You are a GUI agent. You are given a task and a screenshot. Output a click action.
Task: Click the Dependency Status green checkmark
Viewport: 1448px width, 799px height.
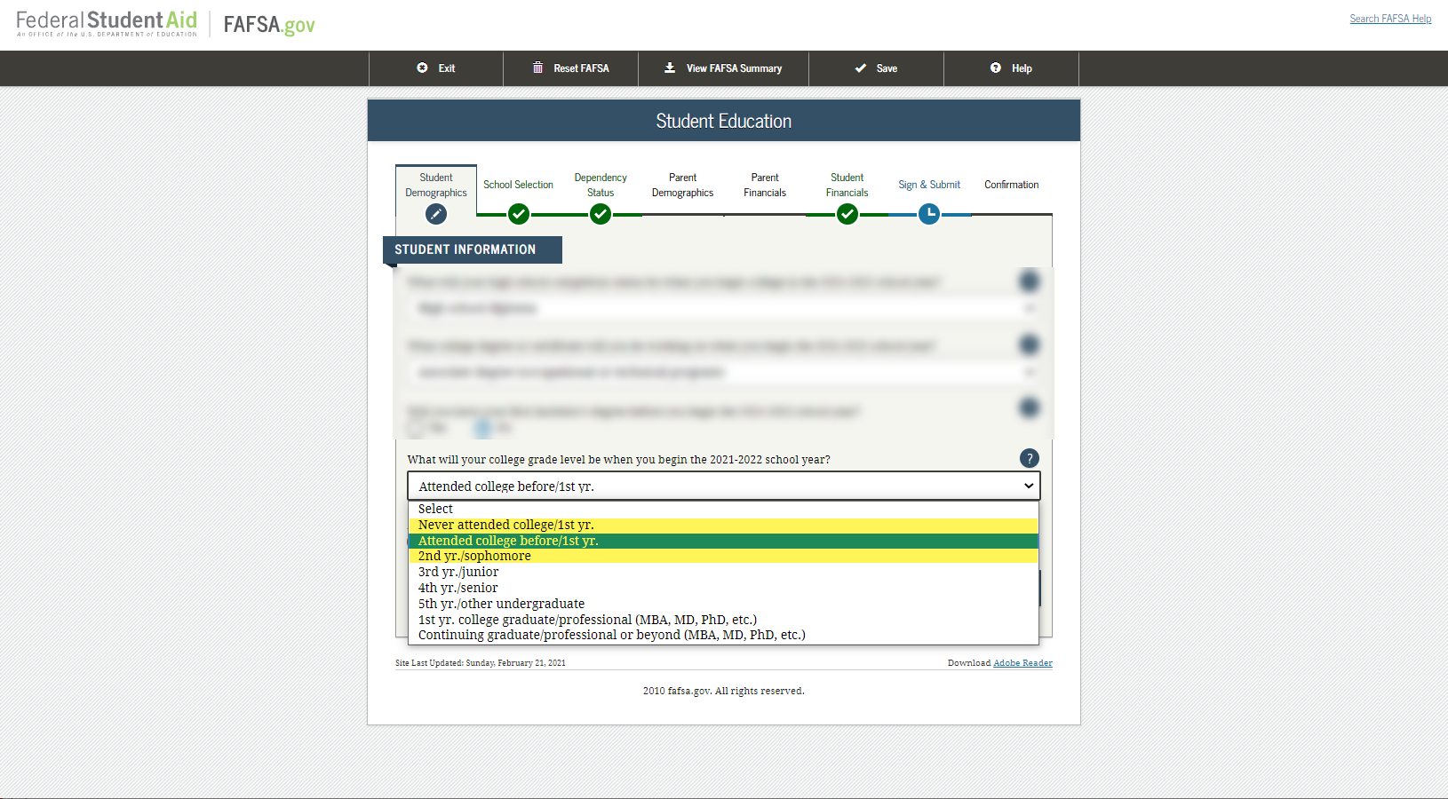601,214
